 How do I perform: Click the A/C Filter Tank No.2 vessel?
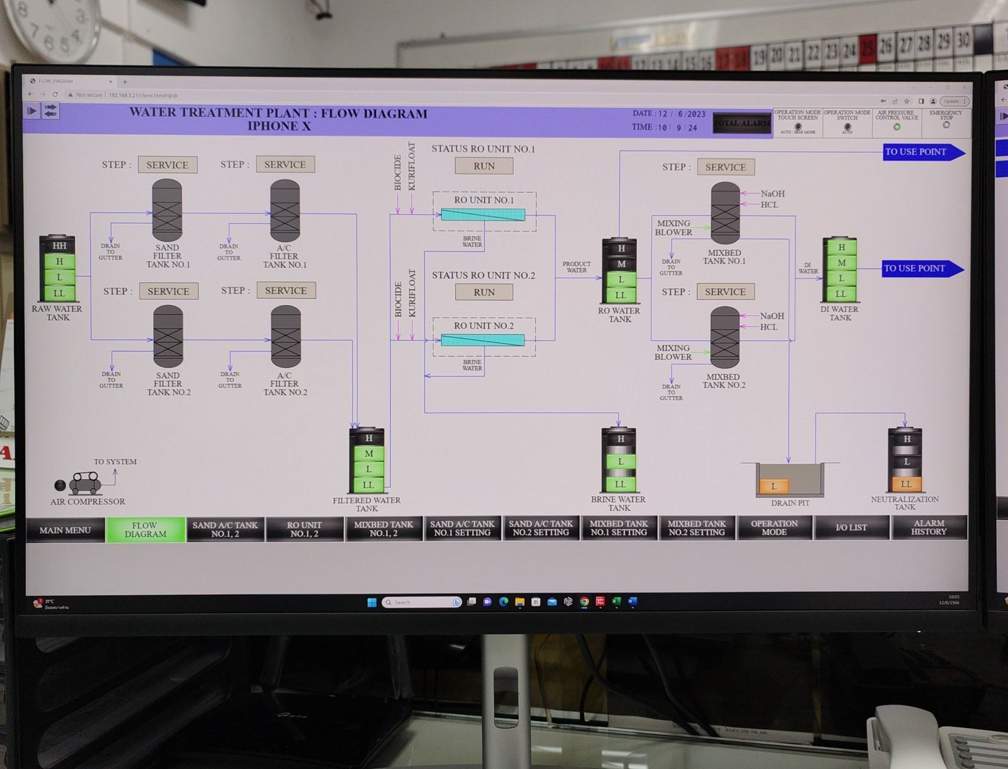[285, 337]
